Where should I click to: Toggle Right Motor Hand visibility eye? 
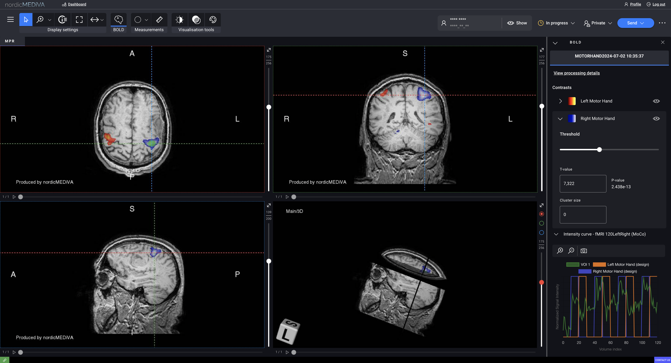(656, 119)
